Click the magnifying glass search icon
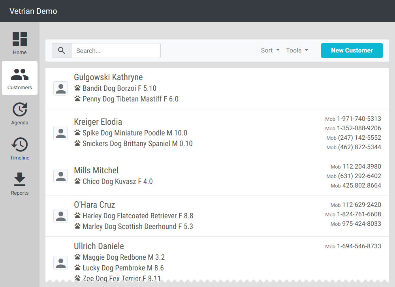 (62, 51)
